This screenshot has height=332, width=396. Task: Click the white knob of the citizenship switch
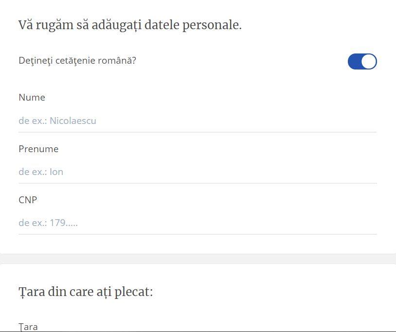(369, 62)
